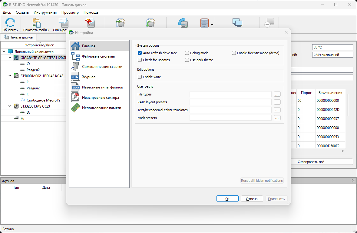Click the Mask presets path field
This screenshot has height=233, width=357.
230,118
